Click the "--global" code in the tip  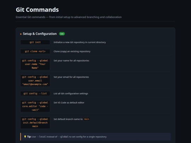coord(63,137)
